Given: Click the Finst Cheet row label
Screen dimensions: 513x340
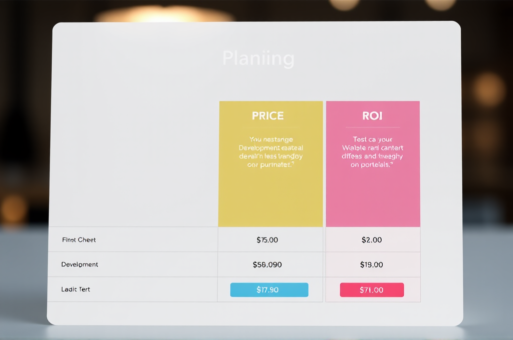Looking at the screenshot, I should (79, 240).
